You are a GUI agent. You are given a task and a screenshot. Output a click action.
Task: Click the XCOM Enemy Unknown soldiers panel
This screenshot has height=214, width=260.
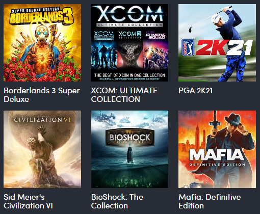point(104,51)
